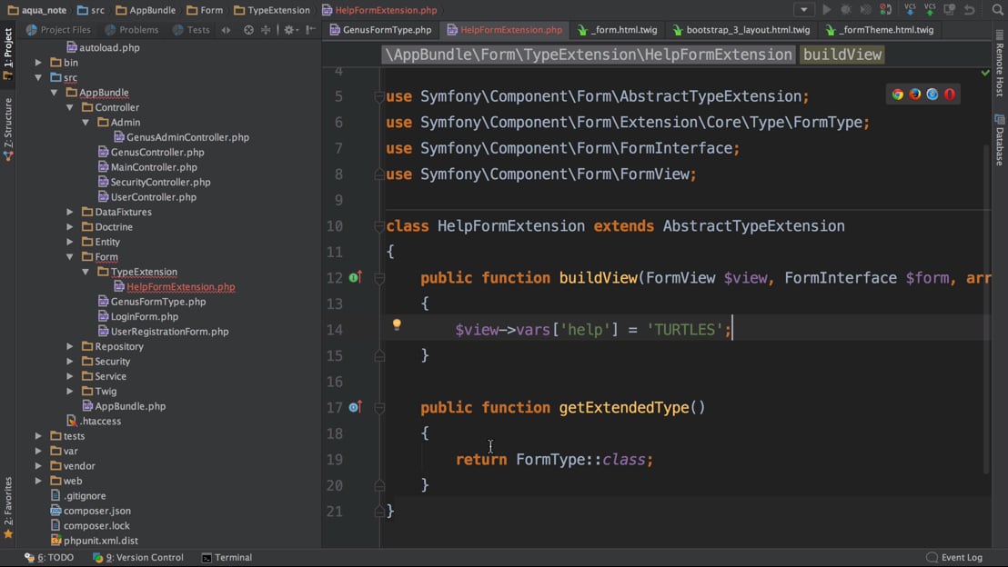This screenshot has width=1008, height=567.
Task: Collapse the TypeExtension folder
Action: click(x=86, y=272)
